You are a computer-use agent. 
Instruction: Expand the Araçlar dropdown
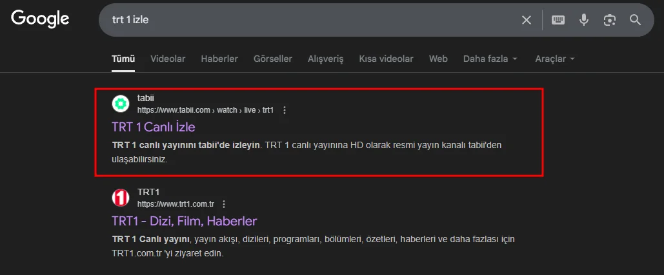555,59
